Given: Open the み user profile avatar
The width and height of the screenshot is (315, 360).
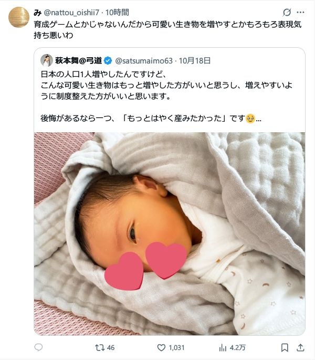Looking at the screenshot, I should point(19,17).
